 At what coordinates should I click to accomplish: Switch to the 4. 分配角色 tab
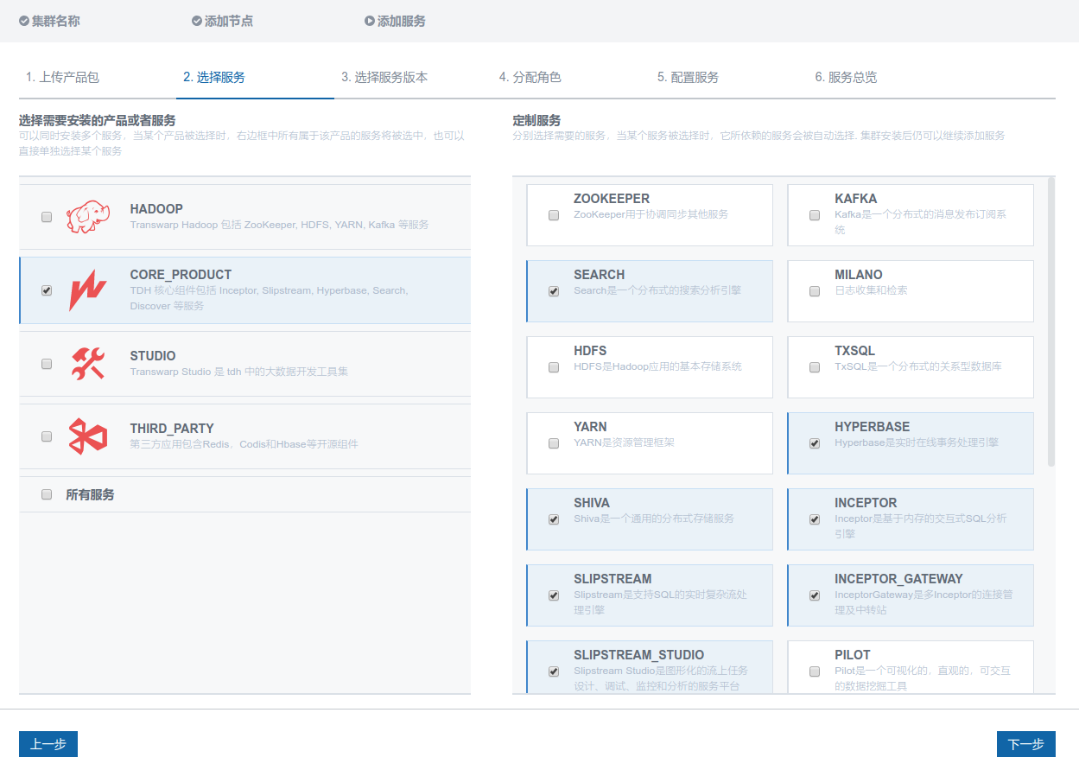tap(530, 77)
